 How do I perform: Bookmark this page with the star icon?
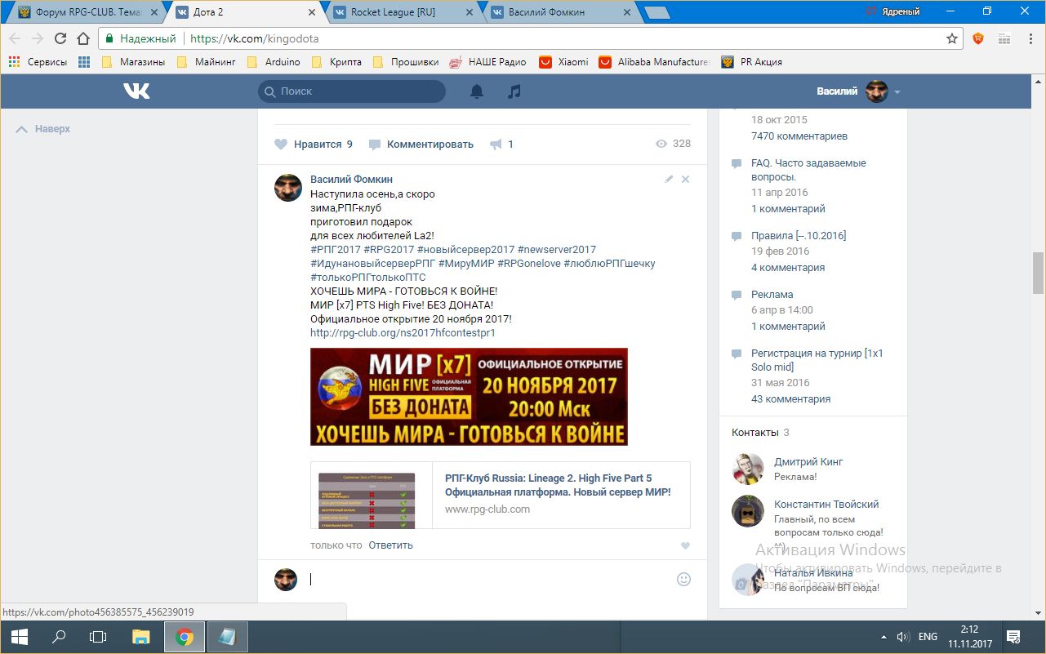point(951,38)
